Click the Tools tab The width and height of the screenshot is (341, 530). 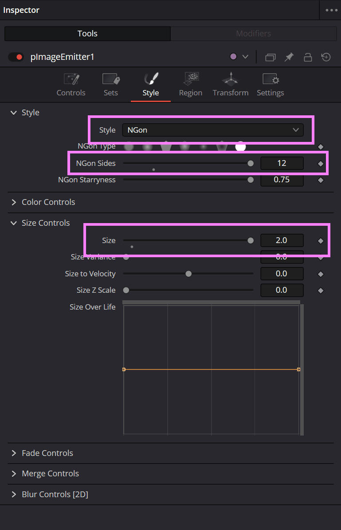coord(87,33)
